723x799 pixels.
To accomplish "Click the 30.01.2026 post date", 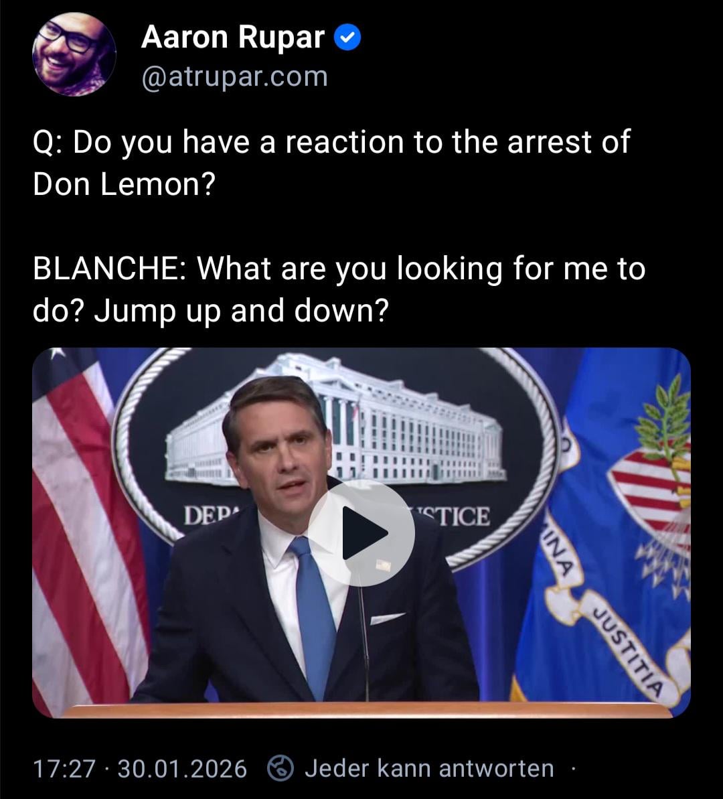I will [182, 768].
